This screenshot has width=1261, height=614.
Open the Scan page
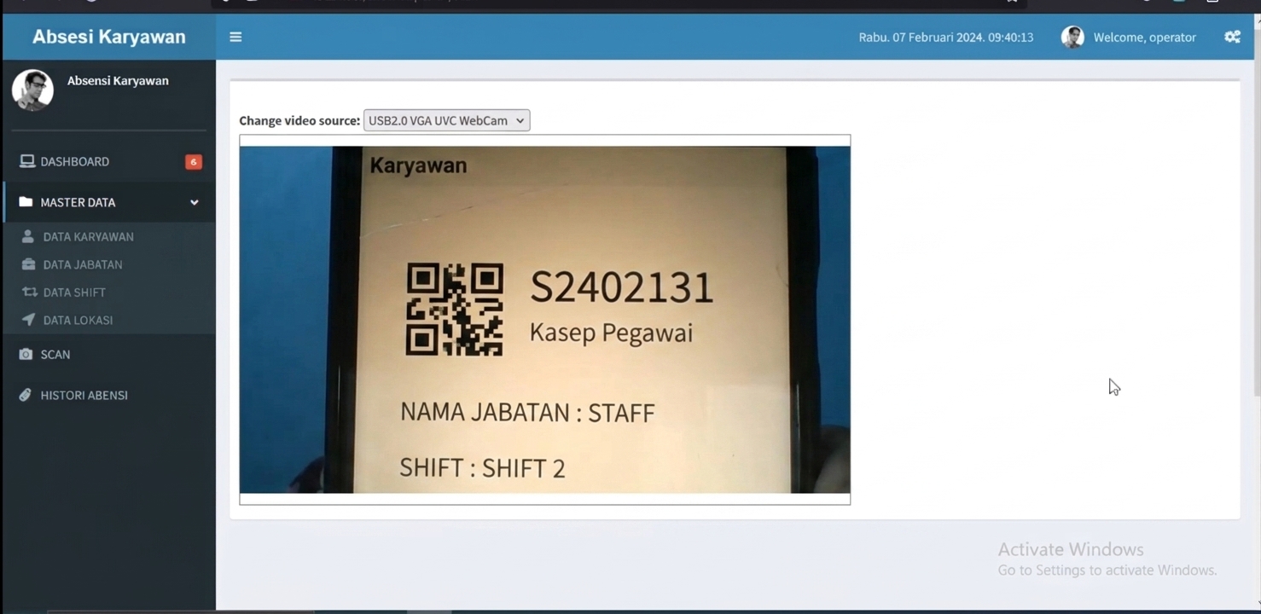[x=109, y=354]
